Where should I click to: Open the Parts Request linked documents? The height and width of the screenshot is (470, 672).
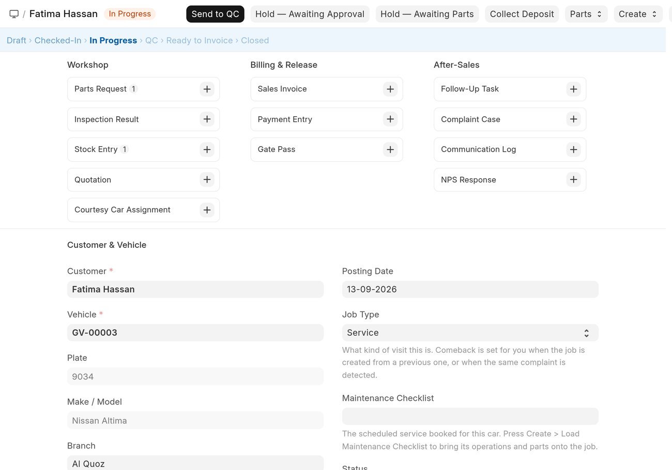pyautogui.click(x=100, y=89)
